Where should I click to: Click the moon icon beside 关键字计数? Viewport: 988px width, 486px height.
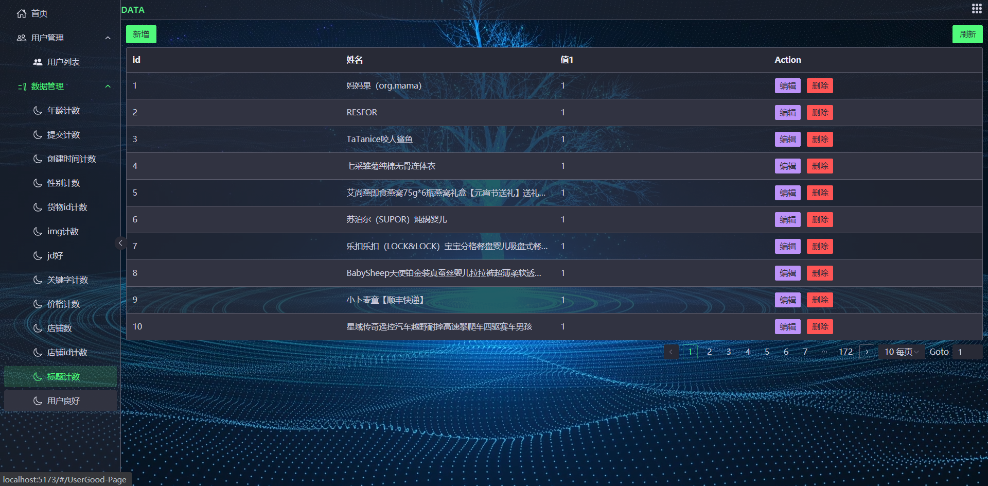coord(38,280)
